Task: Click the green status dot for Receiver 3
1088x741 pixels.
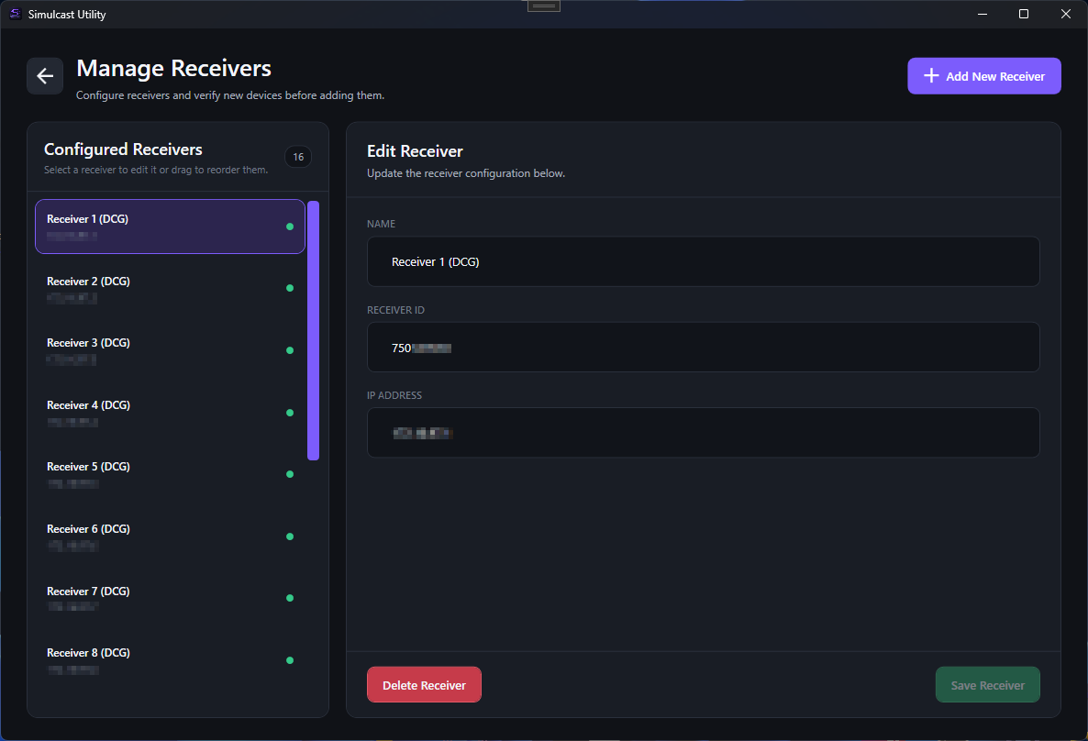Action: (x=290, y=350)
